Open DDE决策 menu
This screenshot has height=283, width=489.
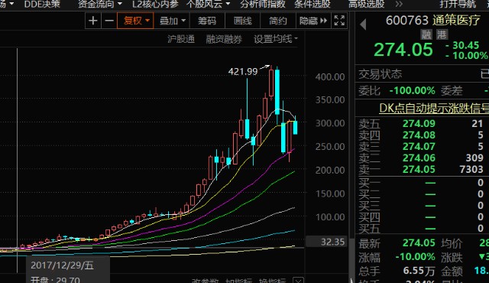(x=42, y=4)
